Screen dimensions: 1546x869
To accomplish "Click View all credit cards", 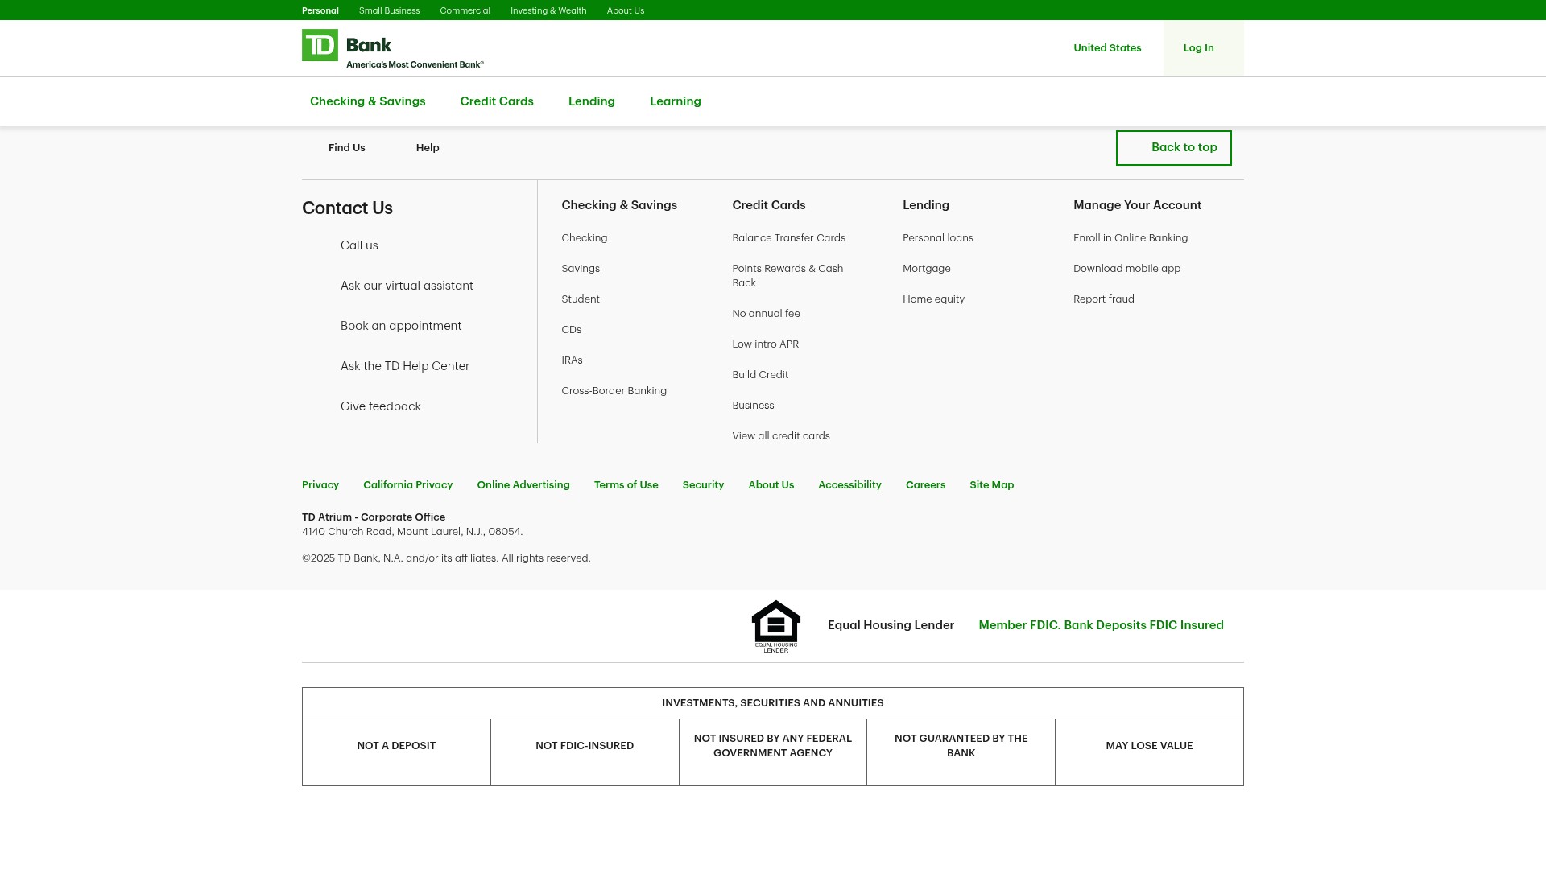I will point(781,436).
